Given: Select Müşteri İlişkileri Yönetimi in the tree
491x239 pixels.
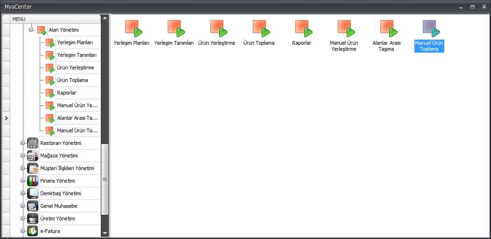Looking at the screenshot, I should click(x=67, y=168).
